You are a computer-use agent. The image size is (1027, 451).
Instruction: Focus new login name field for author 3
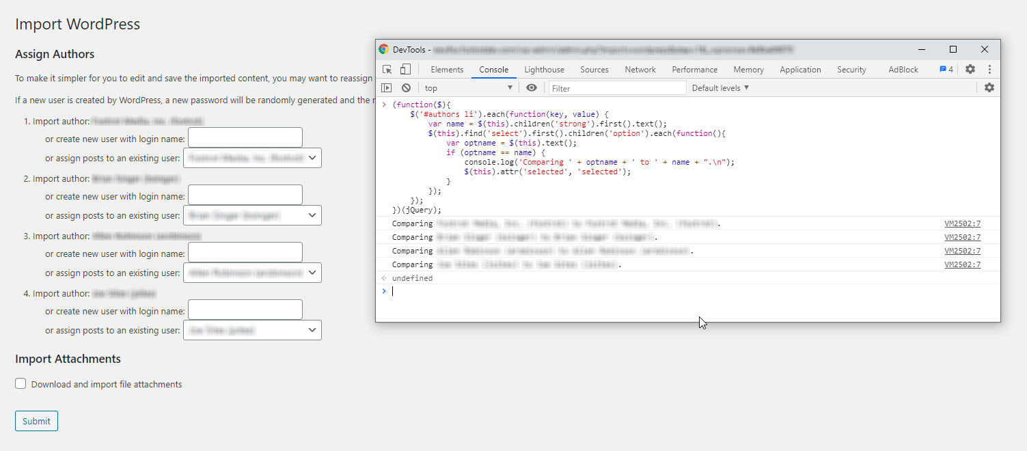pos(245,252)
